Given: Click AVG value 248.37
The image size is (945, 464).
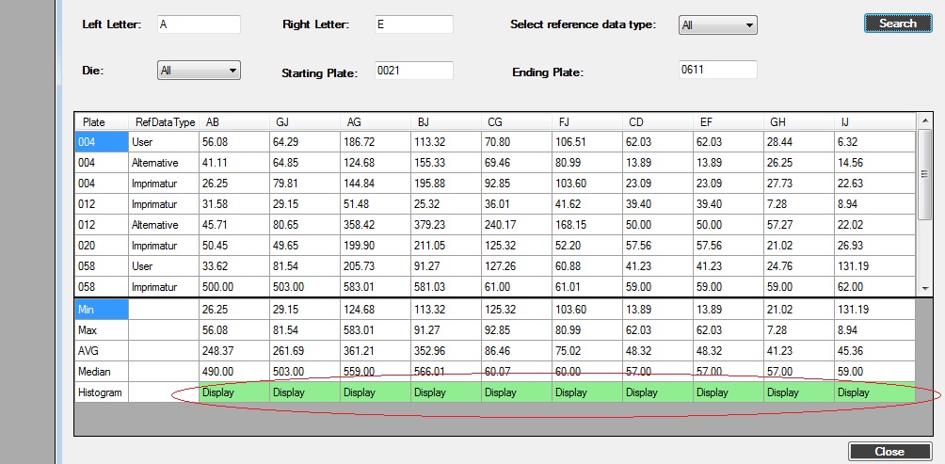Looking at the screenshot, I should pyautogui.click(x=234, y=351).
